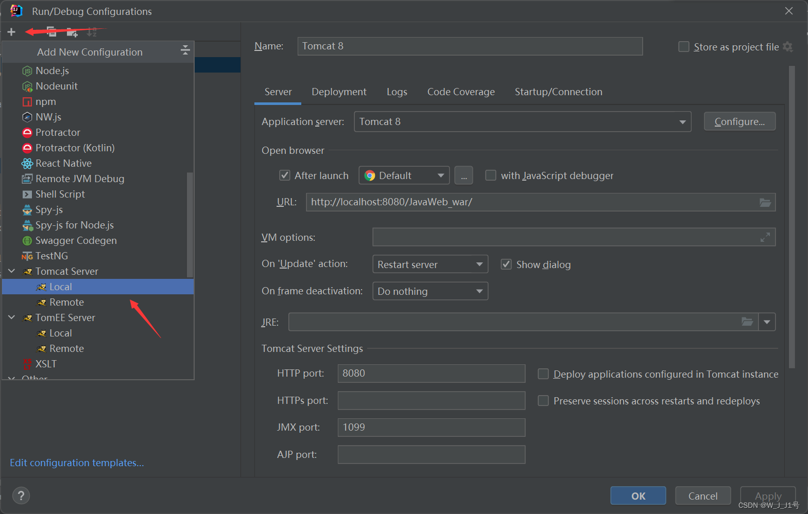The width and height of the screenshot is (808, 514).
Task: Click the OK button
Action: (638, 496)
